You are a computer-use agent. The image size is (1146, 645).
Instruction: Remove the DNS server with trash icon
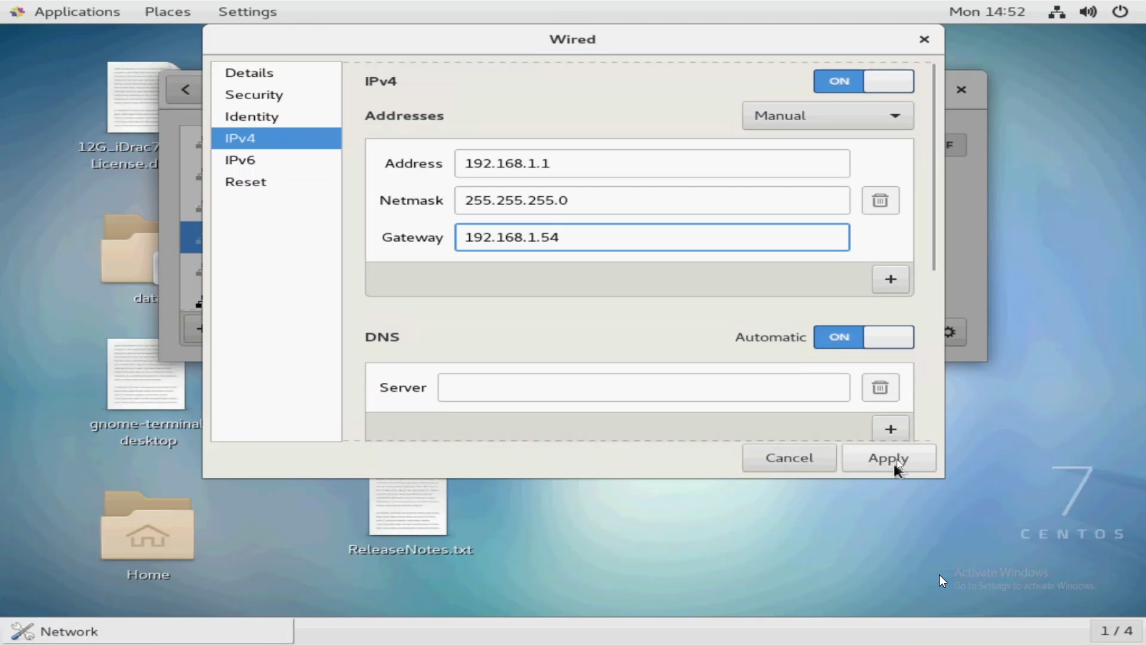(881, 387)
